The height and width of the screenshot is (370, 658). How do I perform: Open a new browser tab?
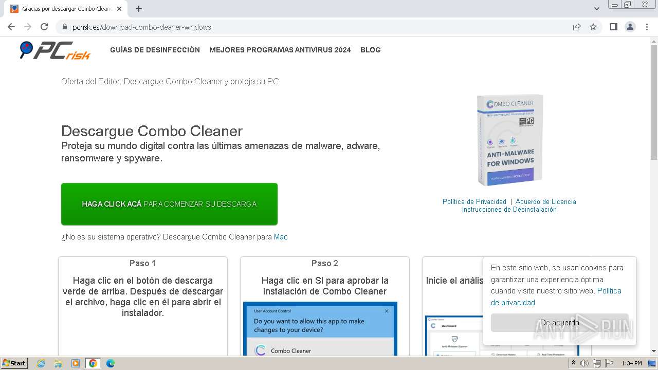pyautogui.click(x=139, y=9)
